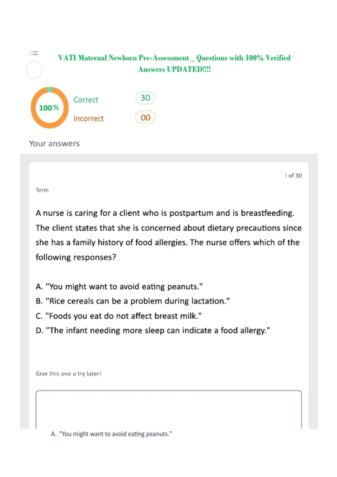
Task: Open the list menu icon at top left
Action: (34, 53)
